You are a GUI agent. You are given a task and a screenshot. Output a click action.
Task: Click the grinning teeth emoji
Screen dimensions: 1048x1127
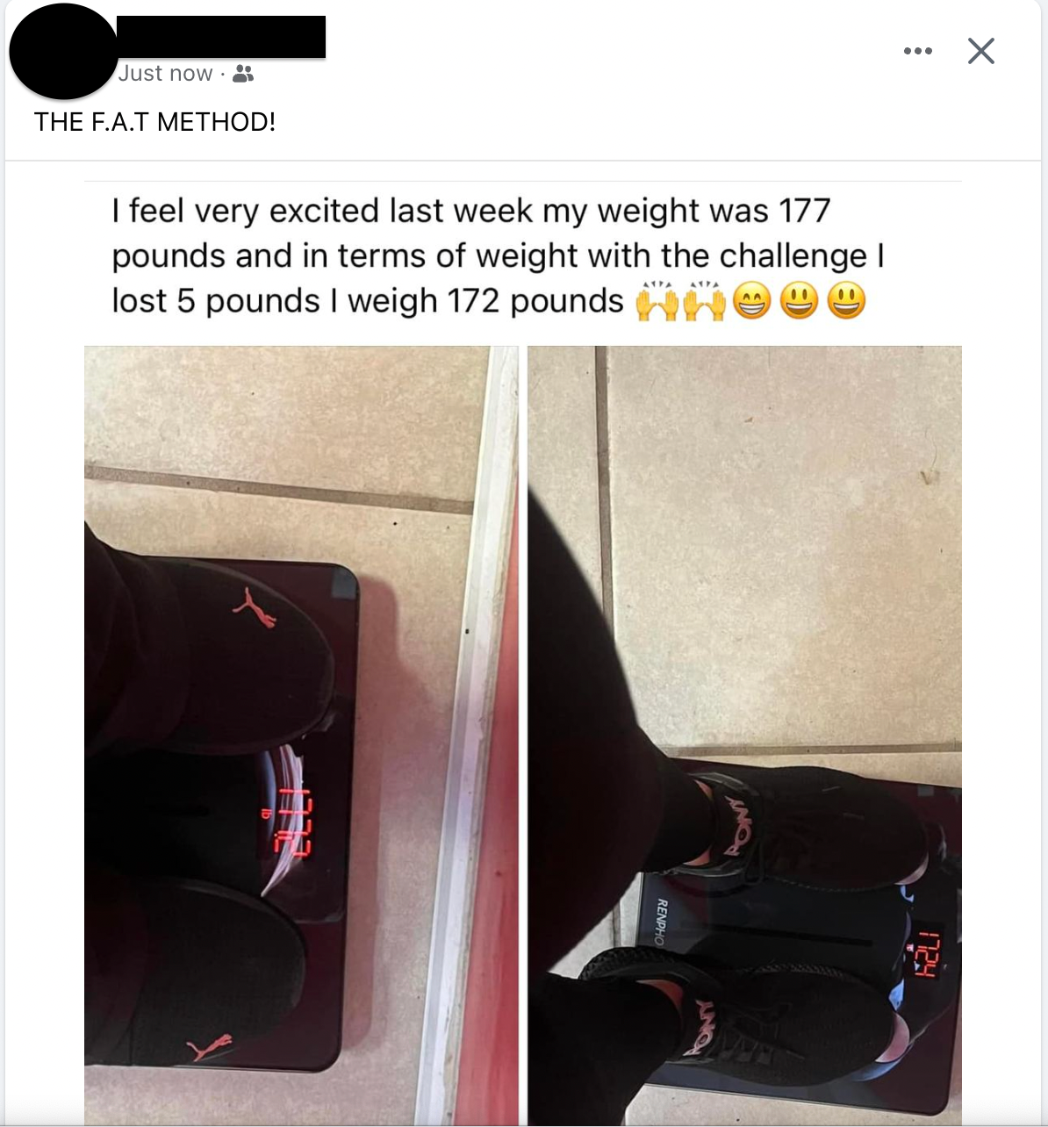click(x=752, y=301)
